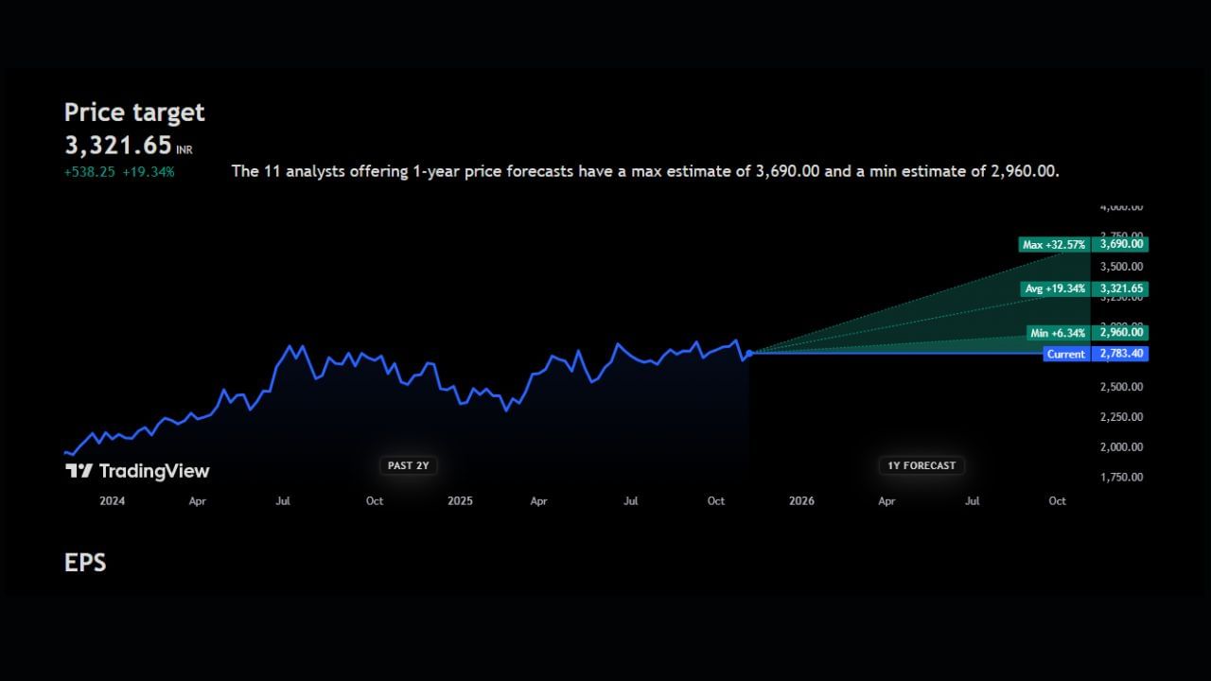This screenshot has height=681, width=1211.
Task: Click the 3,690.00 max price badge
Action: point(1121,244)
